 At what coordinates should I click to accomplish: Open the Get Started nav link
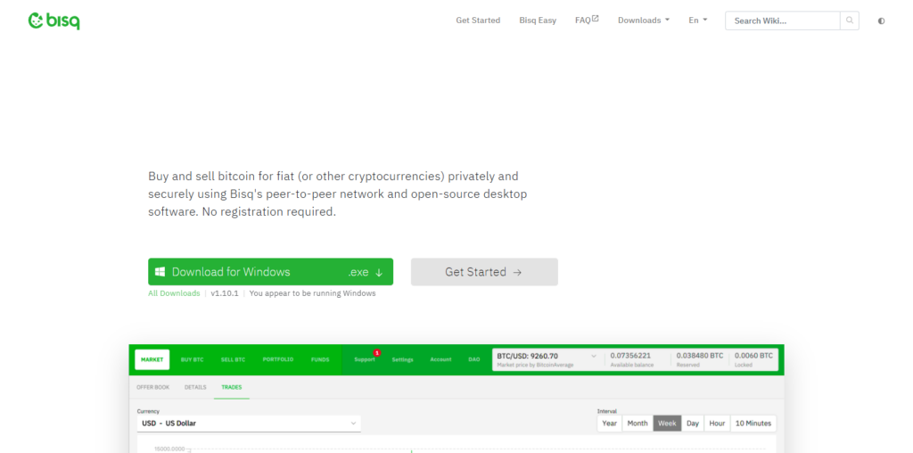tap(478, 21)
